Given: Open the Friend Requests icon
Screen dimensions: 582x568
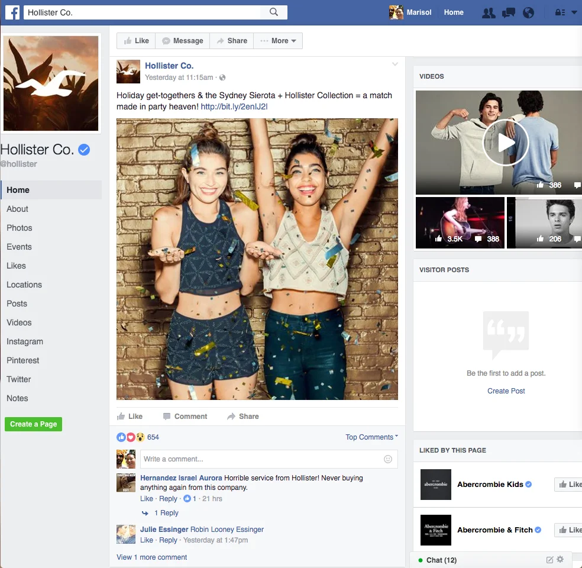Looking at the screenshot, I should [488, 12].
